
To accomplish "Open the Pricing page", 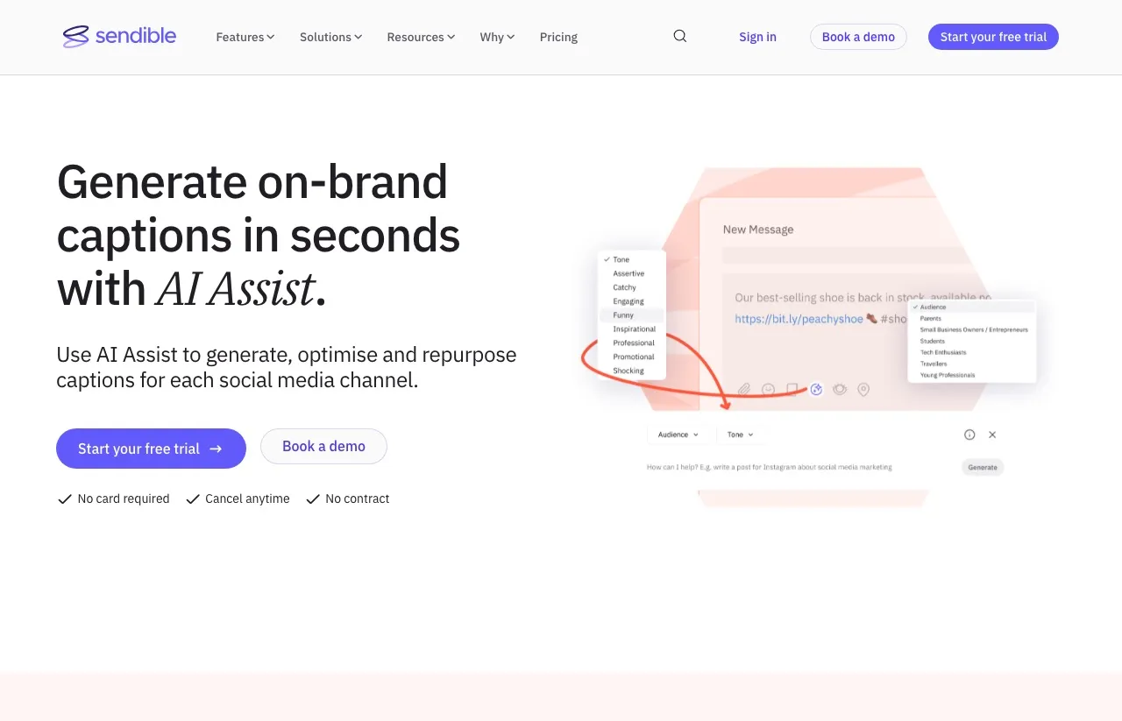I will point(558,37).
